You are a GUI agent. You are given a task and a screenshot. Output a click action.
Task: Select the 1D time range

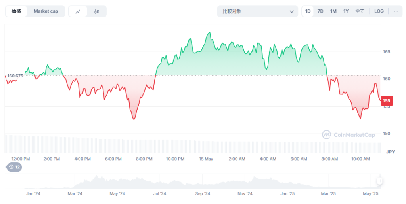pyautogui.click(x=308, y=11)
